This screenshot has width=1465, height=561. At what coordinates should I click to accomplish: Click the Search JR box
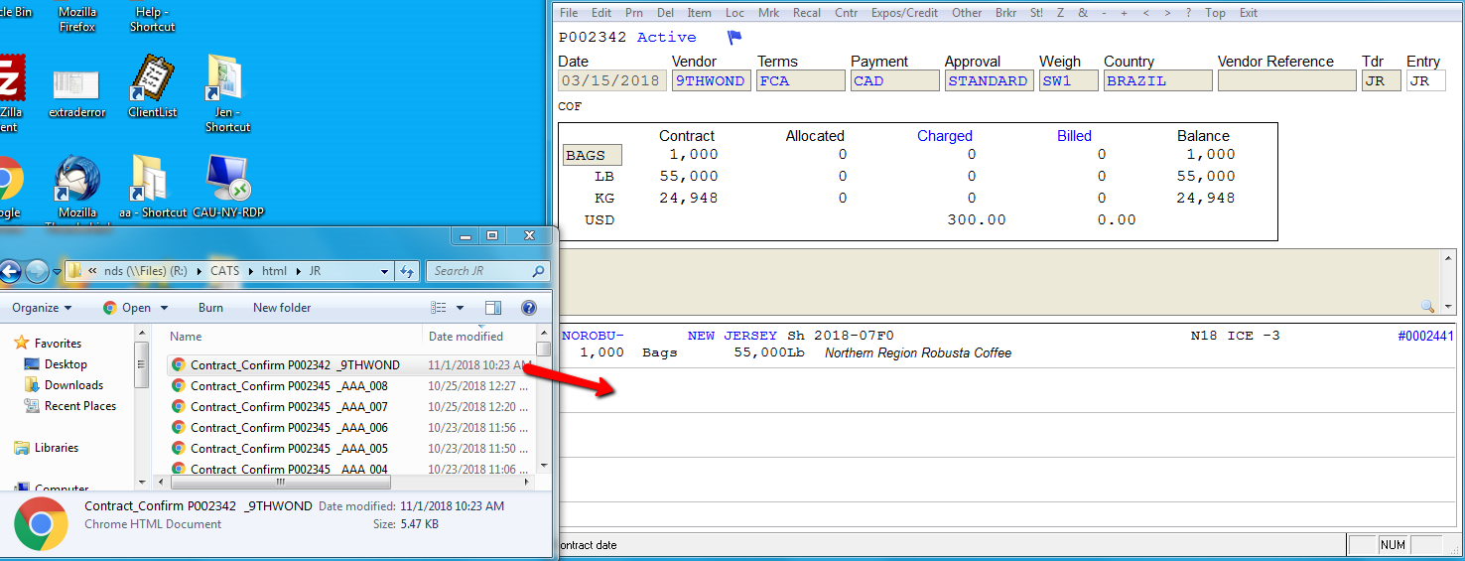tap(487, 271)
